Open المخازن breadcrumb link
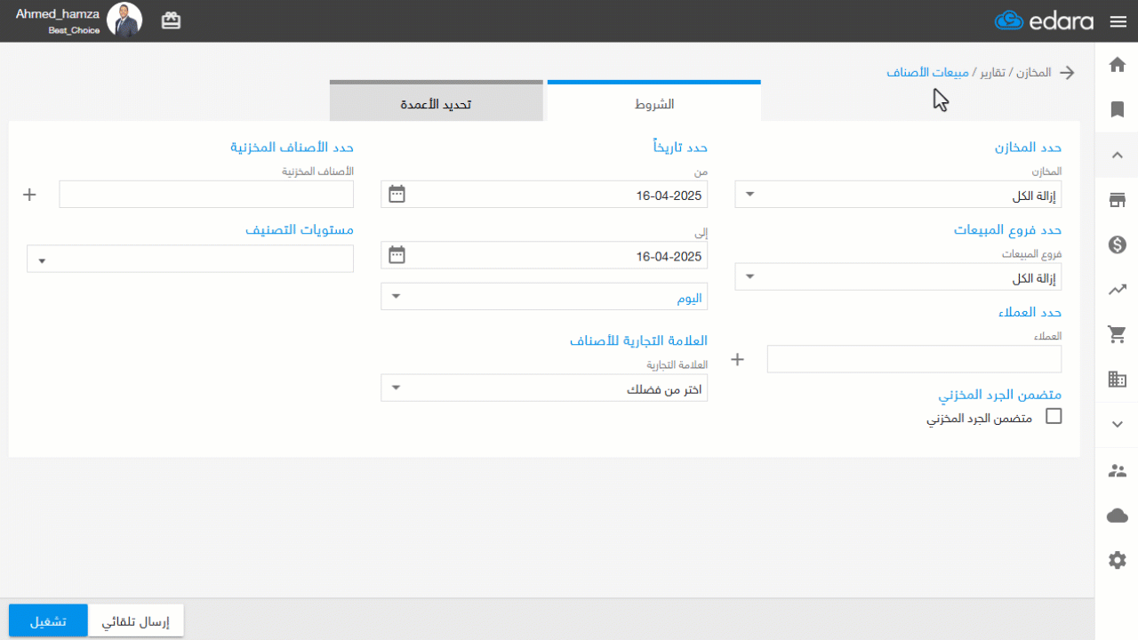 [1033, 73]
